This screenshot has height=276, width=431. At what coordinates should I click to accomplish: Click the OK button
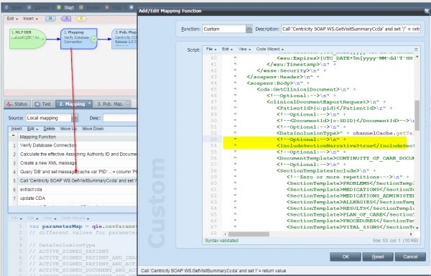point(346,257)
